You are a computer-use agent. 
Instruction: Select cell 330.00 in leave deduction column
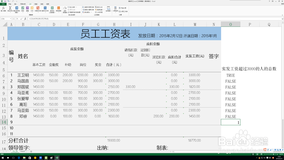[131, 87]
